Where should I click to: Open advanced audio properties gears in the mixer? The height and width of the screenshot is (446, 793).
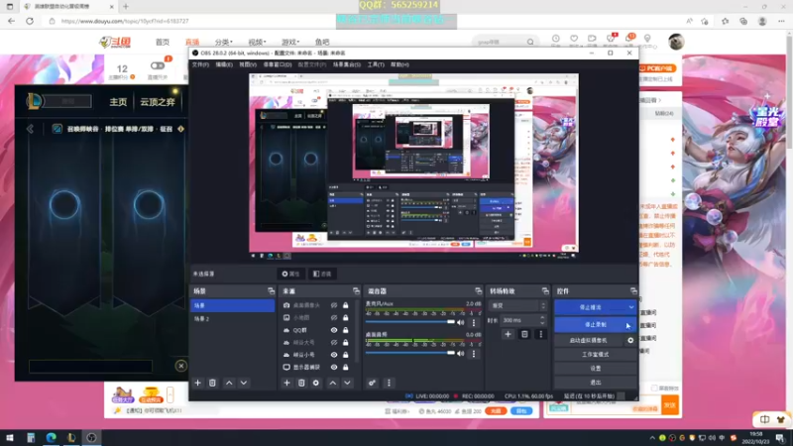click(x=373, y=383)
